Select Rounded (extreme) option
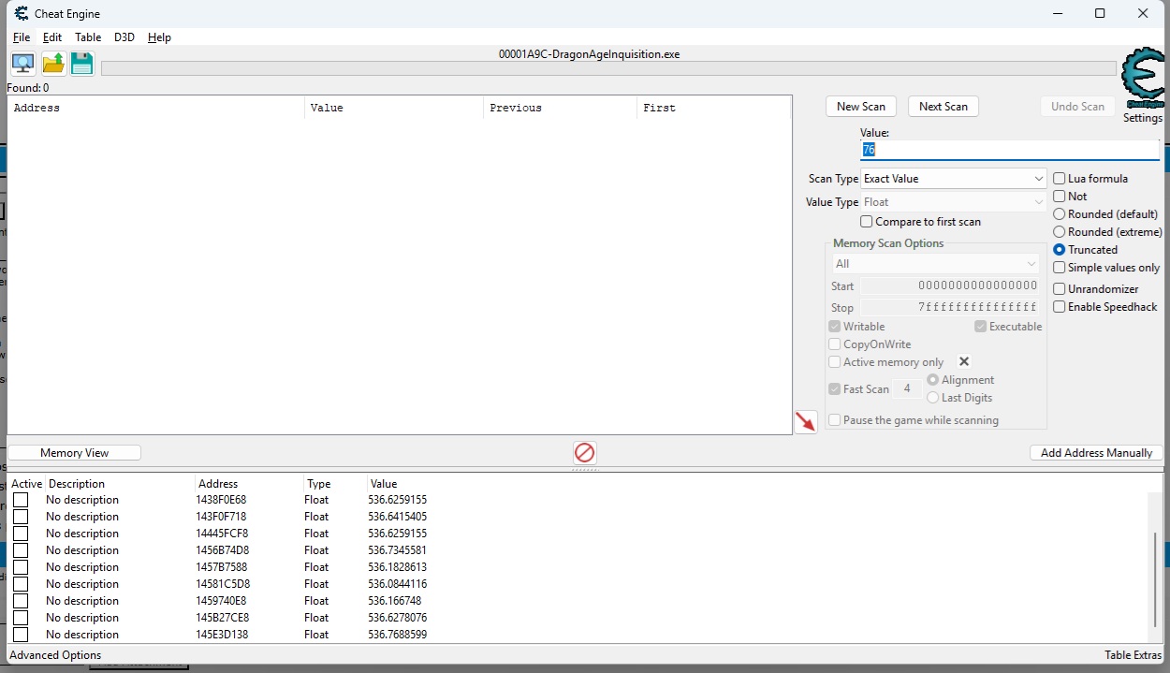 coord(1060,232)
